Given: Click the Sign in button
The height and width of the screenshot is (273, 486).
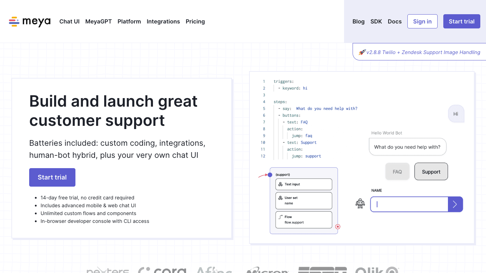Looking at the screenshot, I should coord(422,21).
